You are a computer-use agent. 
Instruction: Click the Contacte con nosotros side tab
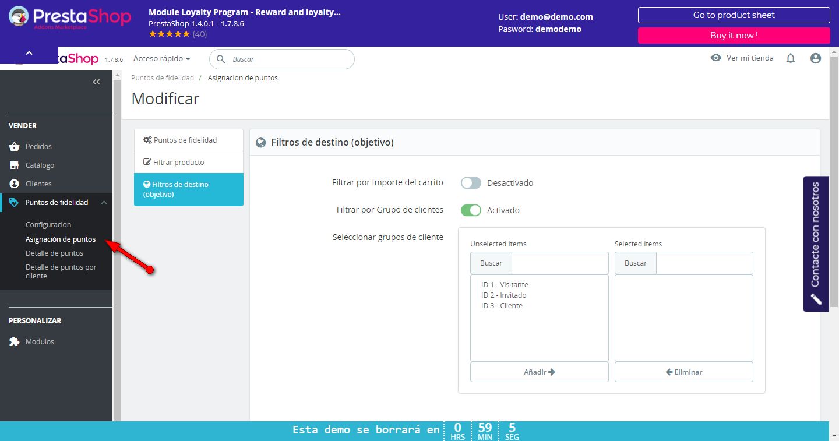pyautogui.click(x=816, y=244)
